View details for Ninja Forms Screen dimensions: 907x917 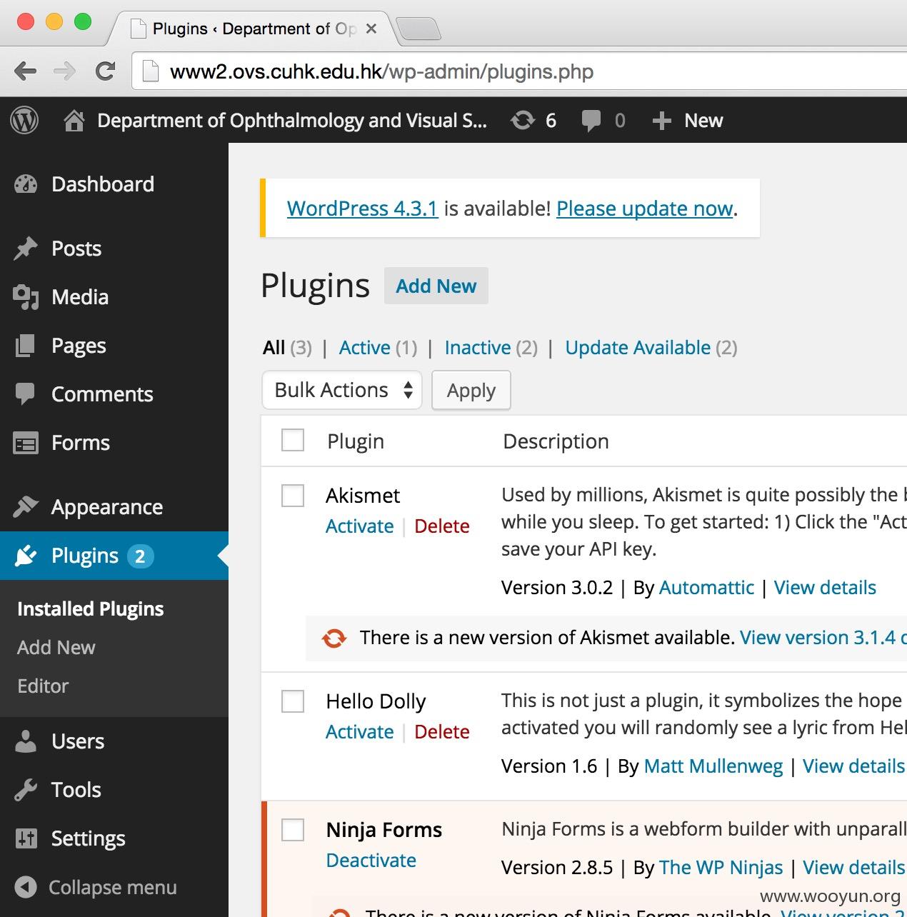click(x=853, y=868)
